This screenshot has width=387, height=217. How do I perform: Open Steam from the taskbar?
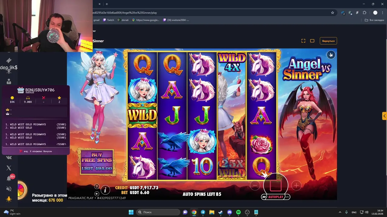pyautogui.click(x=220, y=212)
